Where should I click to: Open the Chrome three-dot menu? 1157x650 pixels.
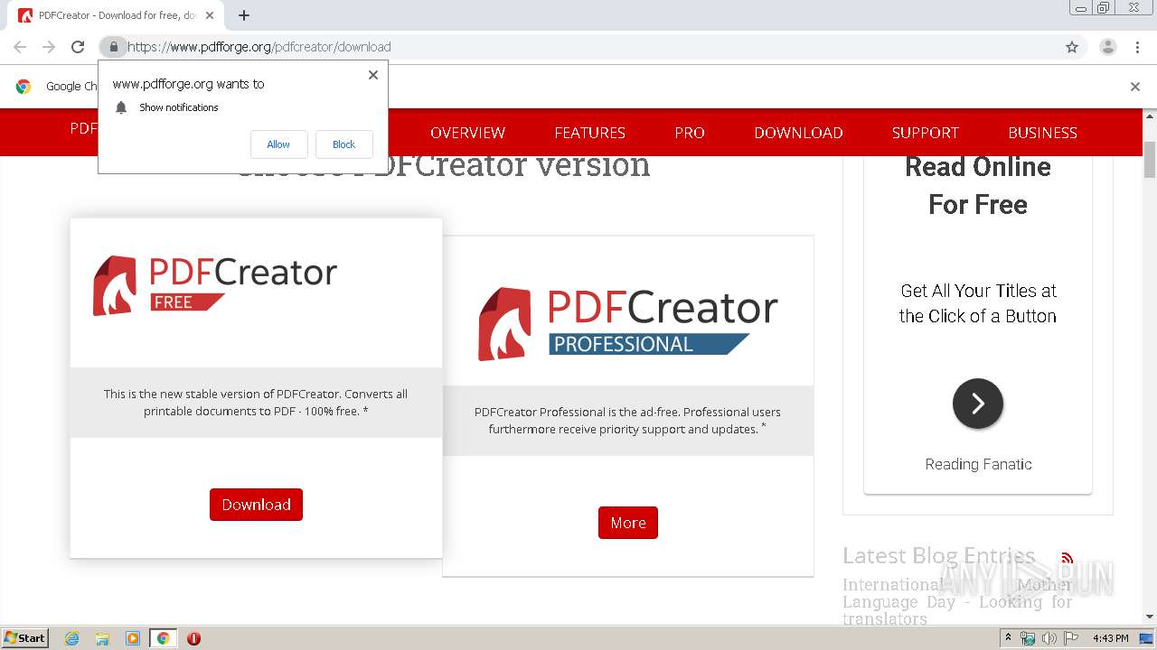[1137, 47]
